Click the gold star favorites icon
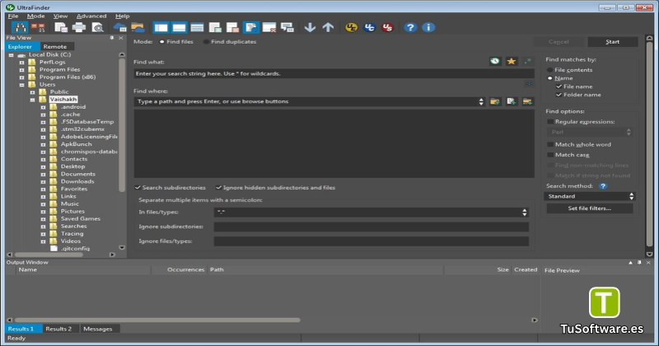Viewport: 659px width, 346px height. (511, 62)
